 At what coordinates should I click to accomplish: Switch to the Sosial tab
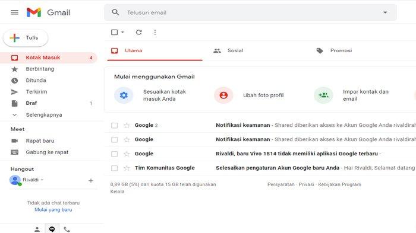tap(235, 50)
